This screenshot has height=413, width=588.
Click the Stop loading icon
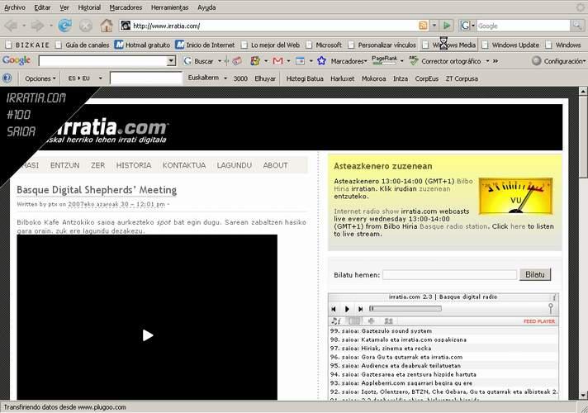(x=86, y=26)
